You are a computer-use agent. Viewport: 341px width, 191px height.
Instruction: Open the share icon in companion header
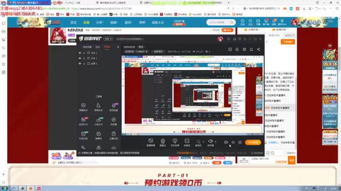click(258, 49)
